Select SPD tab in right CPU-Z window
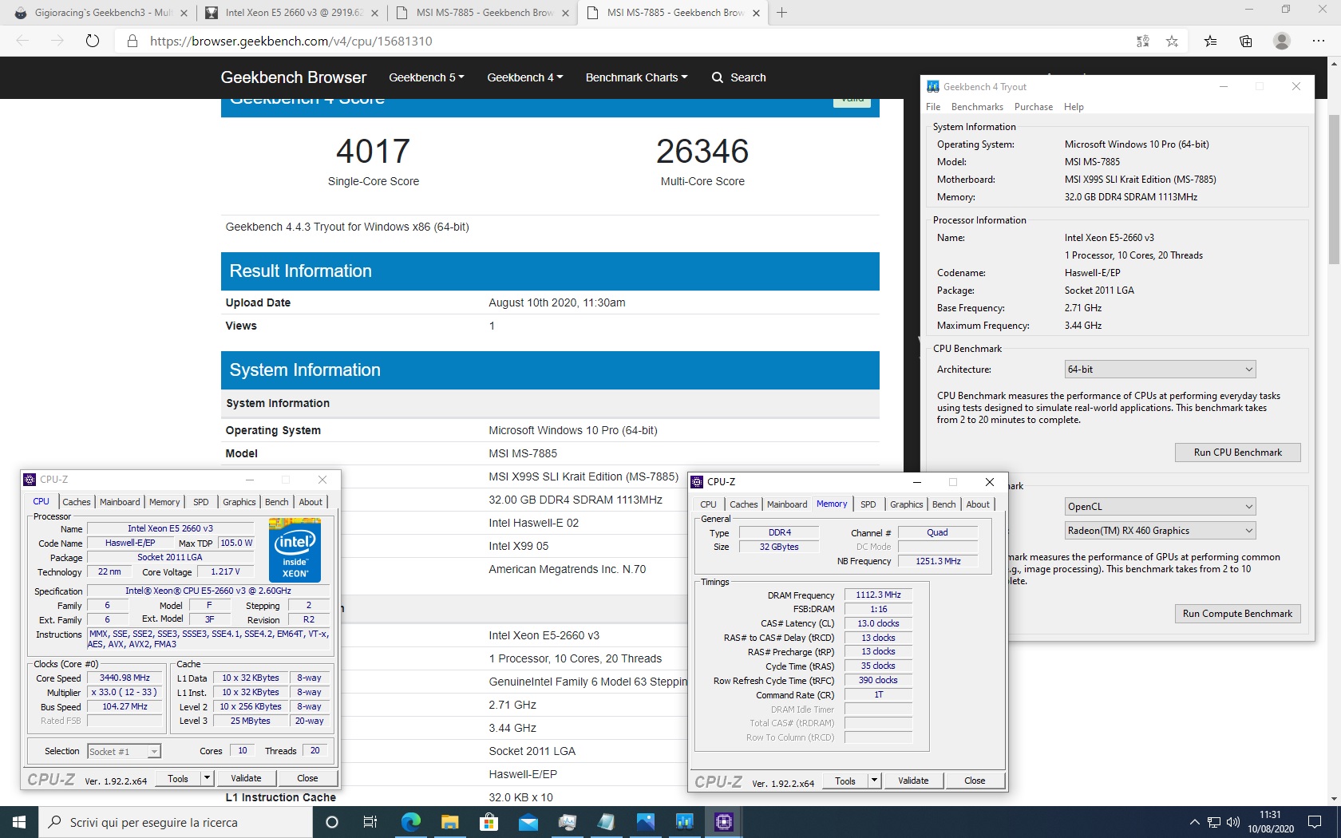This screenshot has width=1341, height=838. tap(868, 504)
